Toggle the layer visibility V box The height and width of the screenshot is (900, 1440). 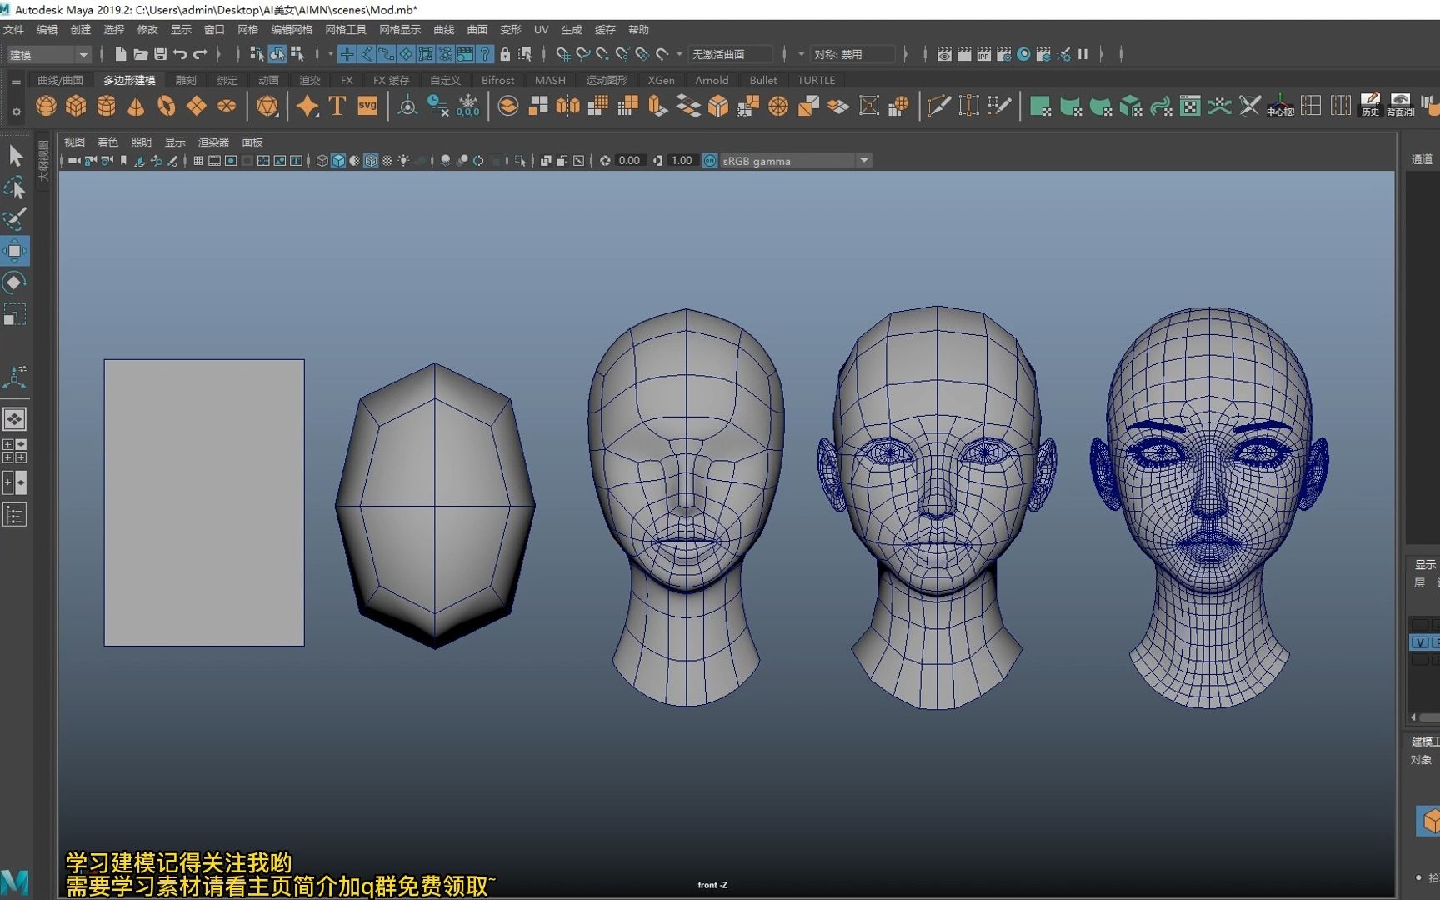tap(1420, 642)
